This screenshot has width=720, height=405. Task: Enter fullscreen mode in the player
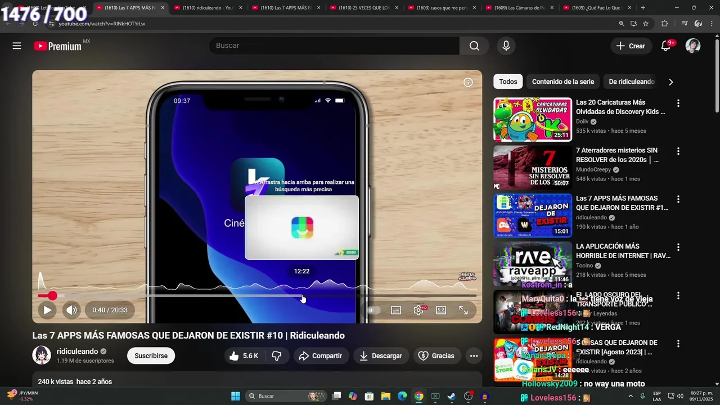463,310
